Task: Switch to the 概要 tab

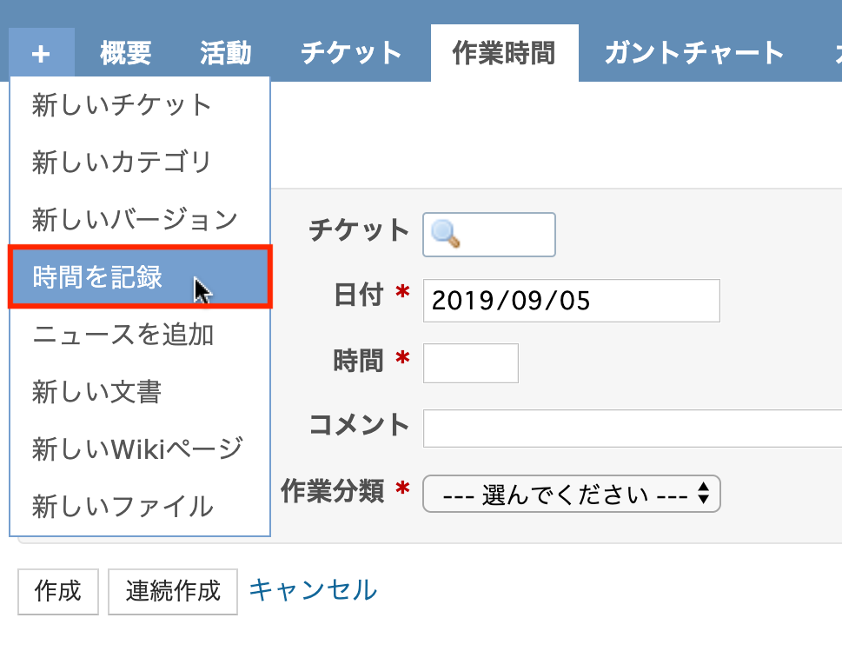Action: tap(126, 53)
